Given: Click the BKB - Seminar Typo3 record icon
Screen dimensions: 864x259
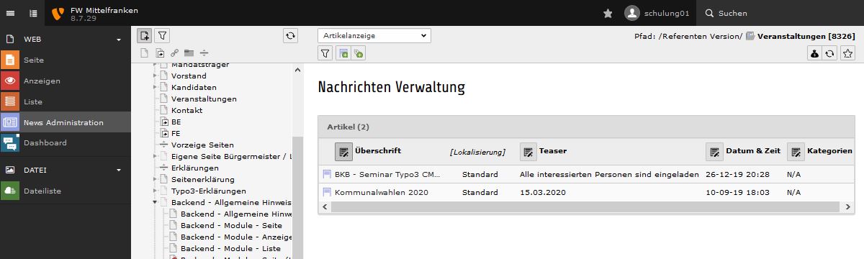Looking at the screenshot, I should click(327, 174).
